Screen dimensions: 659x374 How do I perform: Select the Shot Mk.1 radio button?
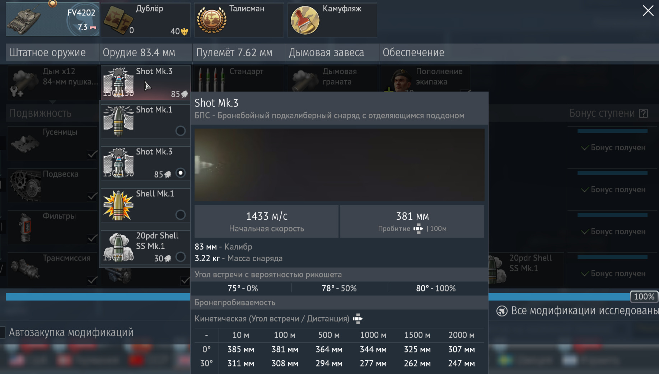(180, 131)
